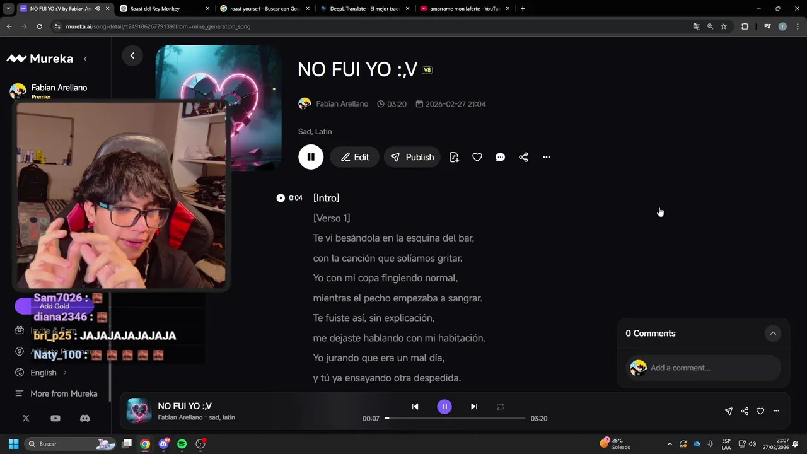Go back in browser history
The image size is (807, 454).
point(9,26)
